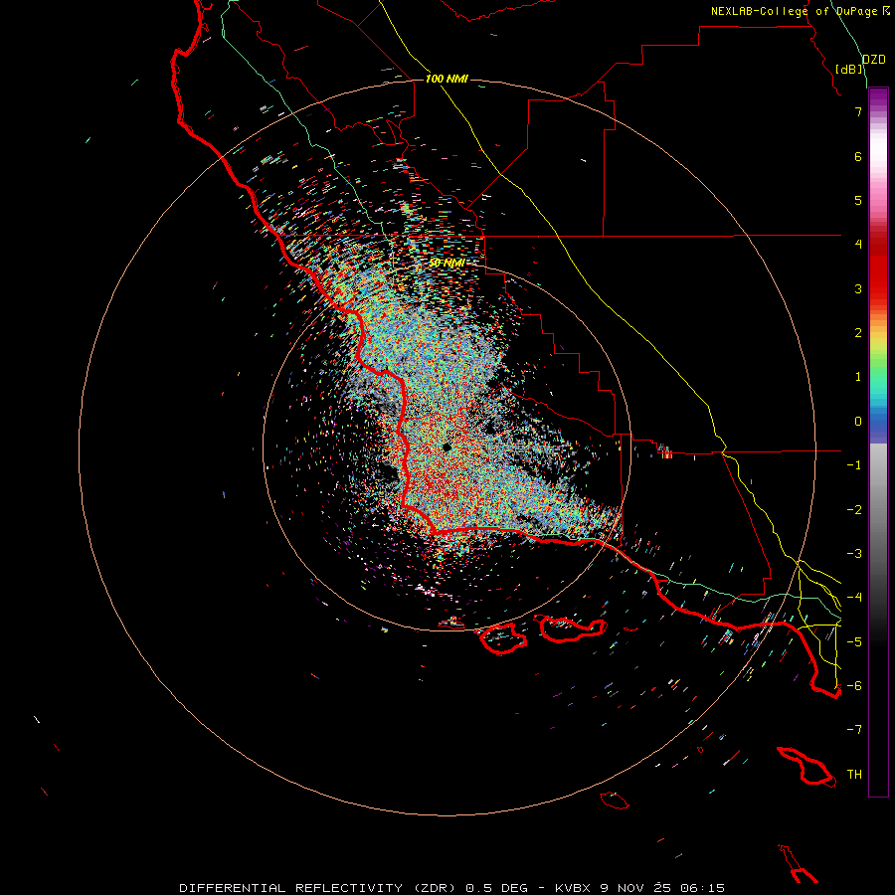
Task: Click the 0 dB color scale label
Action: point(858,422)
